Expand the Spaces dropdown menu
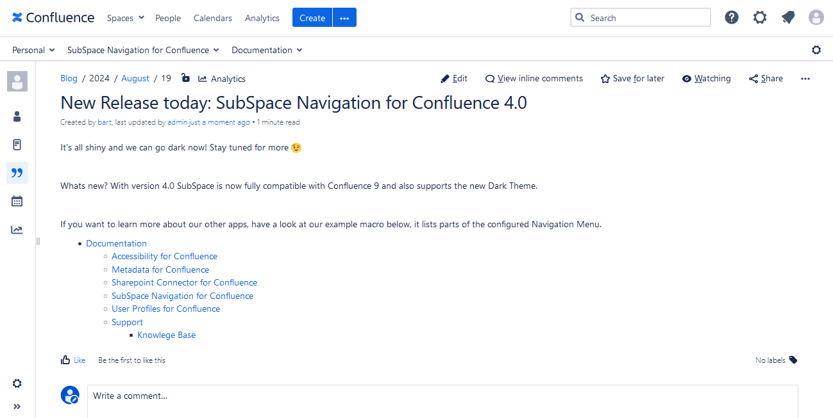 coord(126,18)
